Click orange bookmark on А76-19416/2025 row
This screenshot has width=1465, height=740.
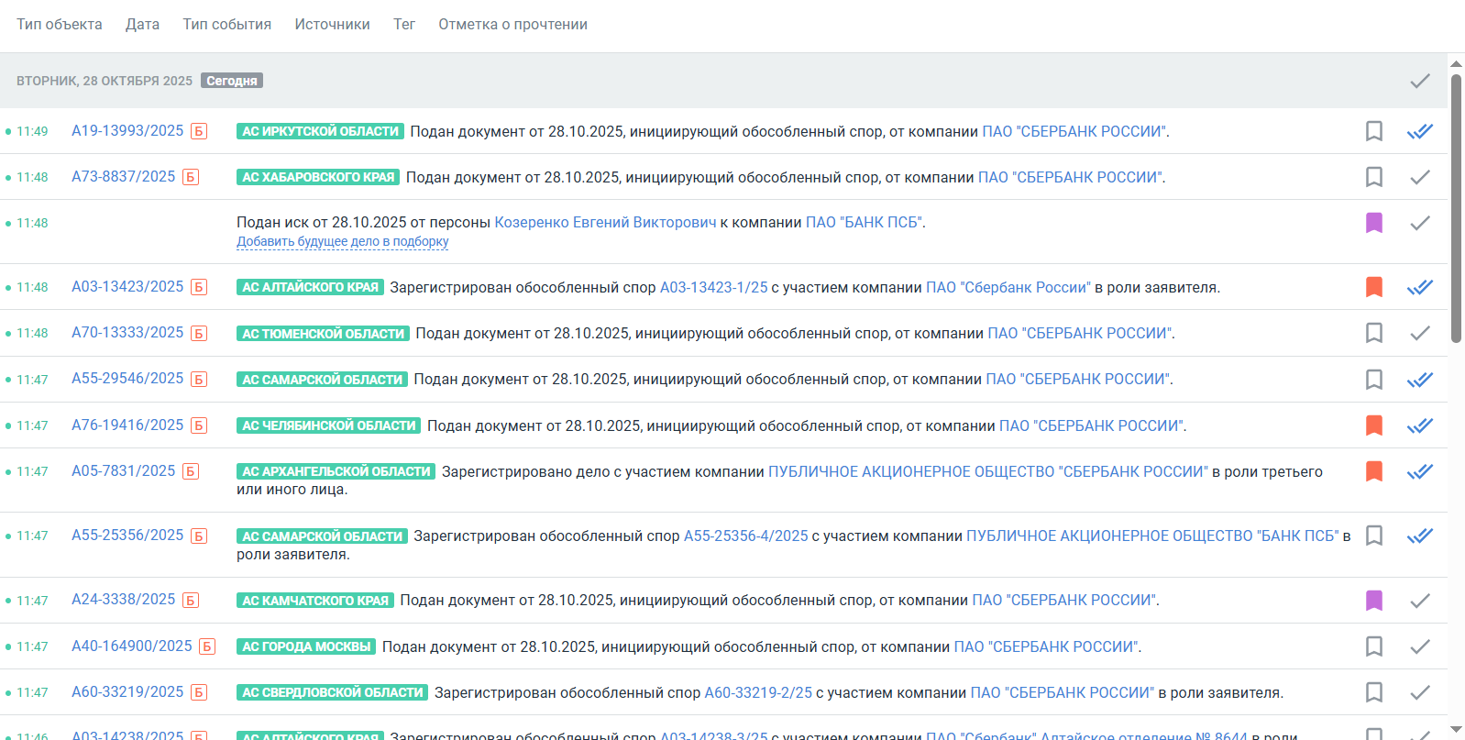point(1373,425)
